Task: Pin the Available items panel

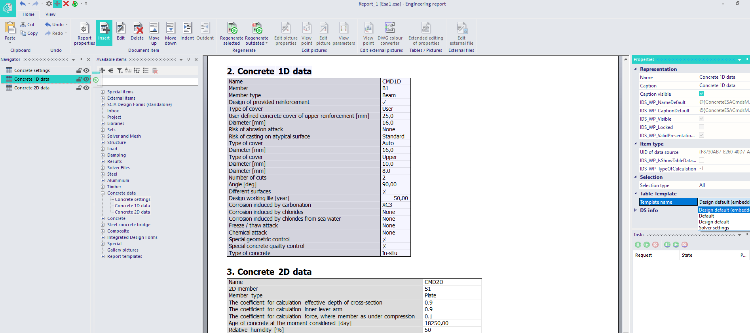Action: pyautogui.click(x=188, y=59)
